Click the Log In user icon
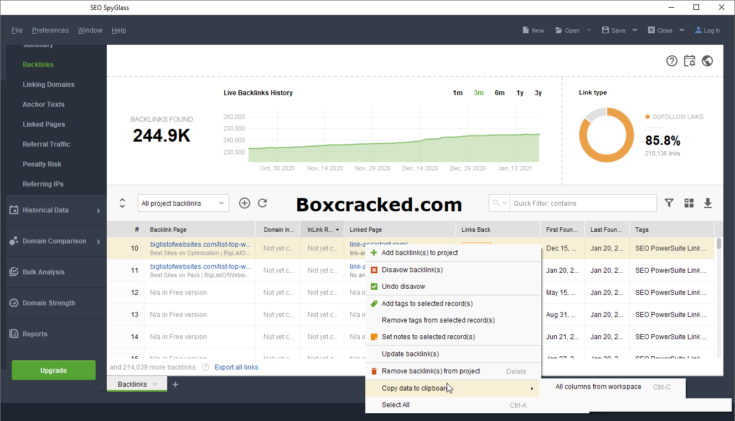This screenshot has width=735, height=421. 698,30
